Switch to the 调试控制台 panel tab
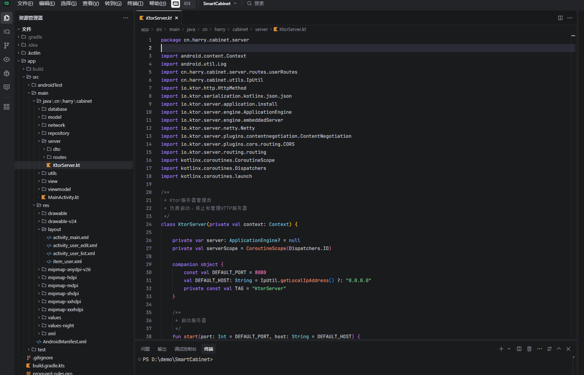The image size is (584, 375). coord(185,349)
